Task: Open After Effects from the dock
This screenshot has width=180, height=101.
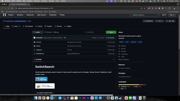Action: point(88,98)
